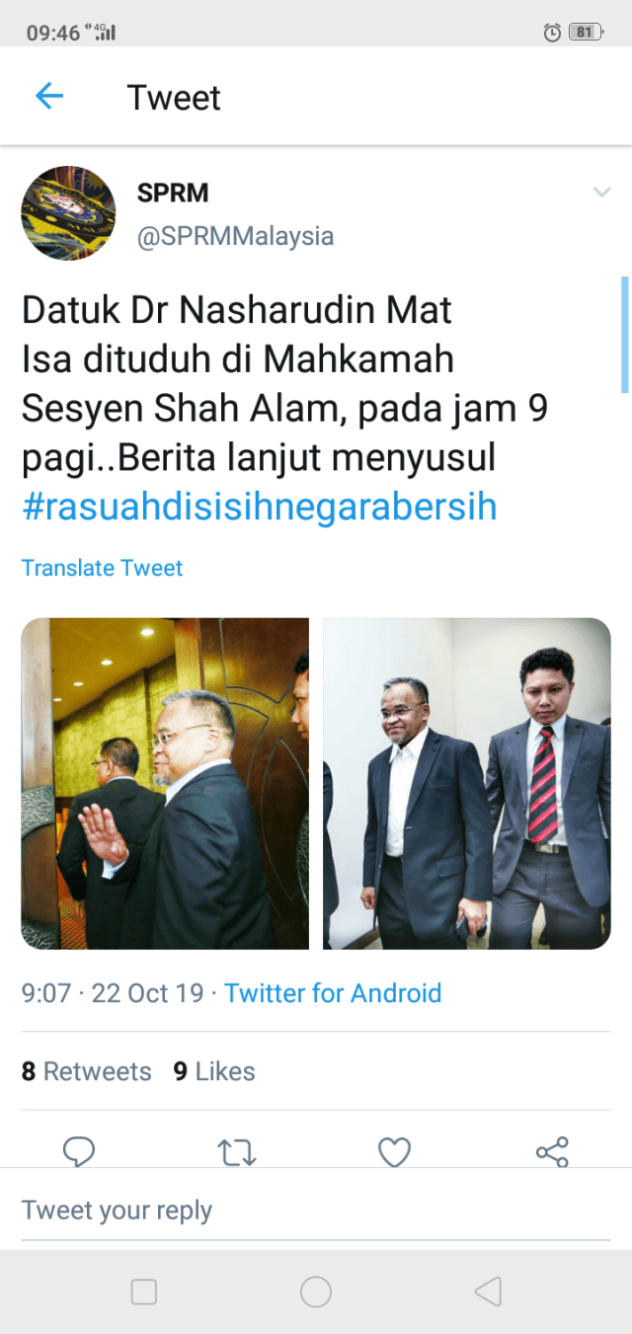Screen dimensions: 632x1334
Task: Open the #rasuahdisisihnegarabersih hashtag
Action: tap(259, 507)
